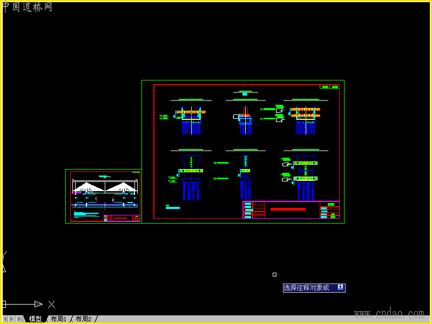The width and height of the screenshot is (432, 324).
Task: Click the 选择注释对象或 dynamic input prompt
Action: tap(314, 288)
